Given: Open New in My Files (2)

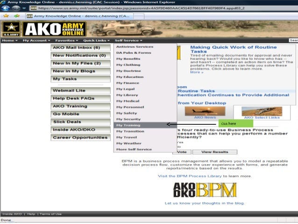Looking at the screenshot, I should coord(81,63).
